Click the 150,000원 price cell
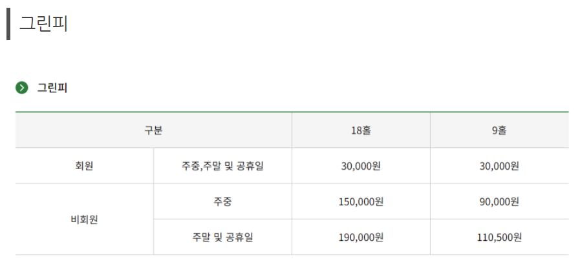The height and width of the screenshot is (266, 580). pos(361,201)
